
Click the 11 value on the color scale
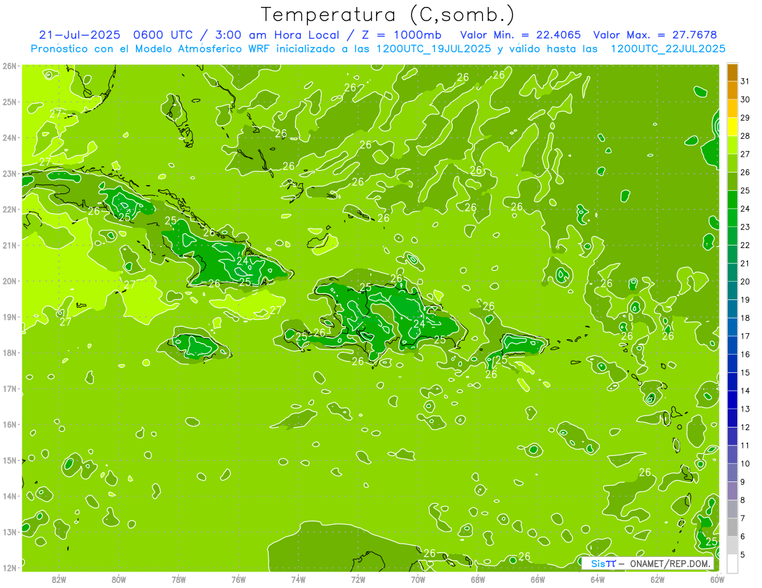click(745, 445)
